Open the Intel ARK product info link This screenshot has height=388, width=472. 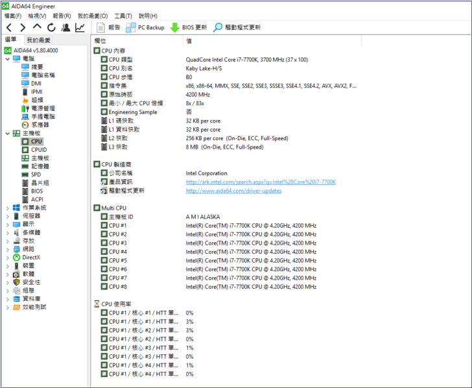click(x=260, y=182)
